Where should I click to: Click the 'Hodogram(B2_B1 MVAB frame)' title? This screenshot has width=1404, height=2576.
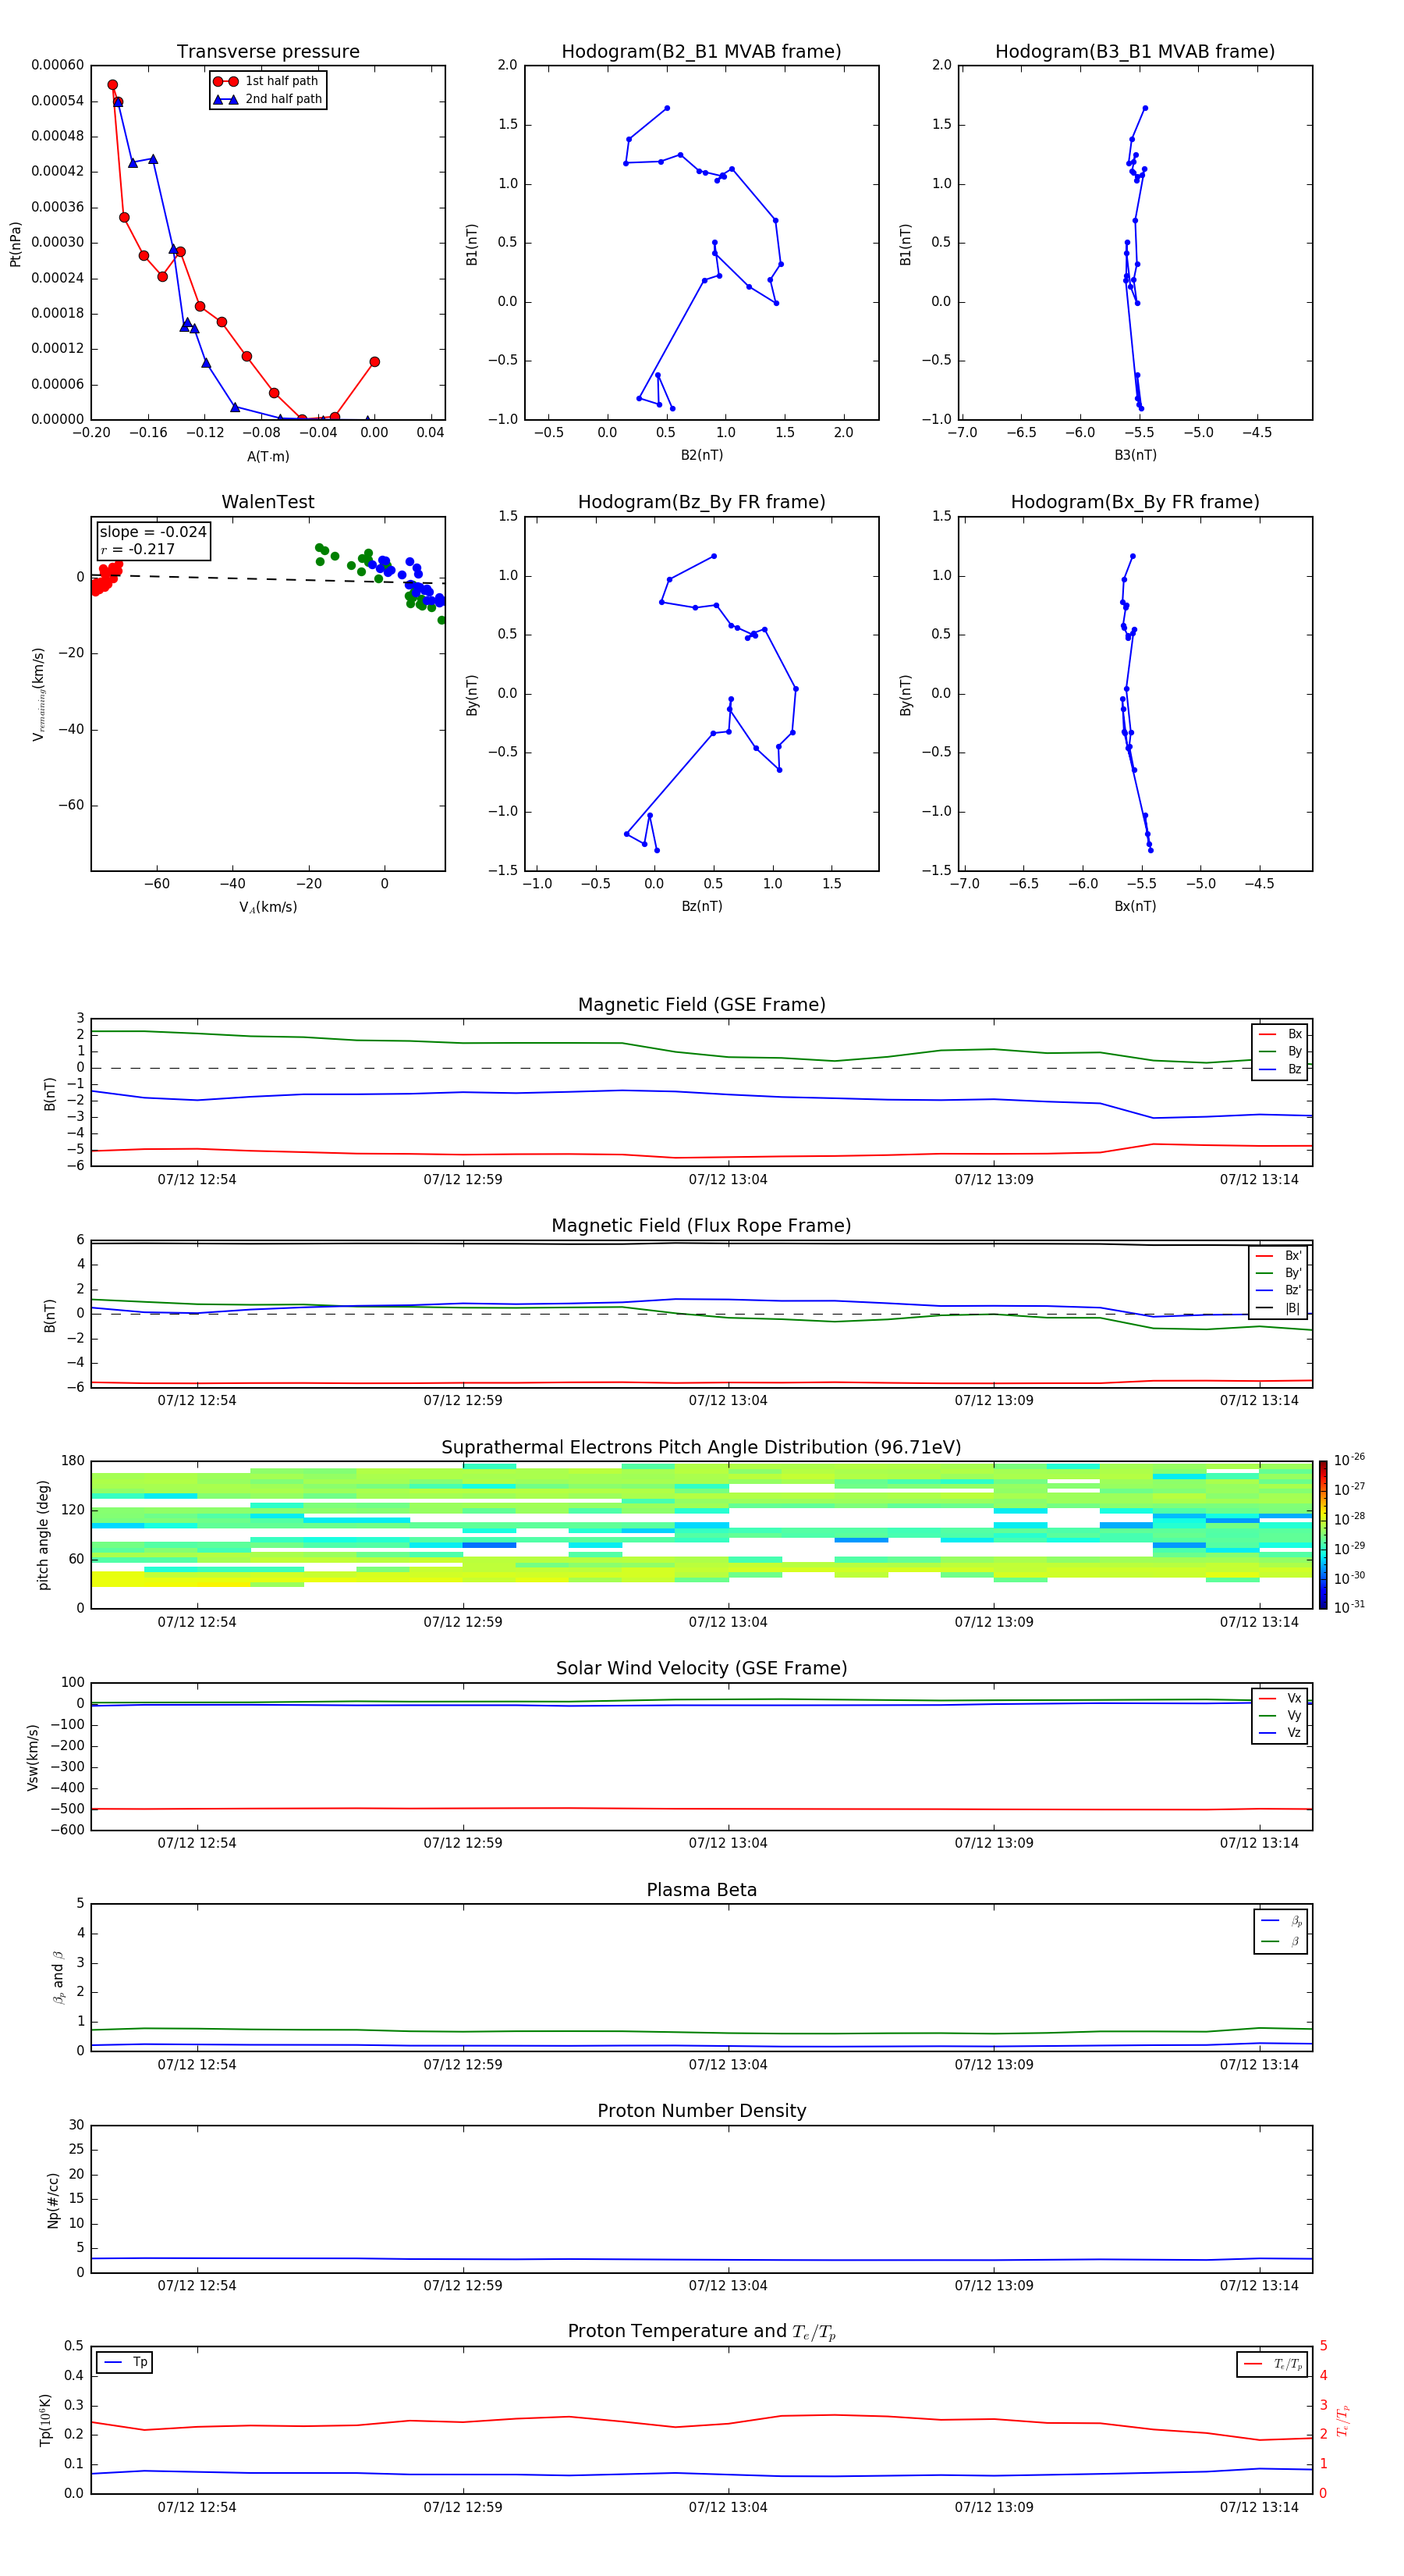tap(701, 52)
